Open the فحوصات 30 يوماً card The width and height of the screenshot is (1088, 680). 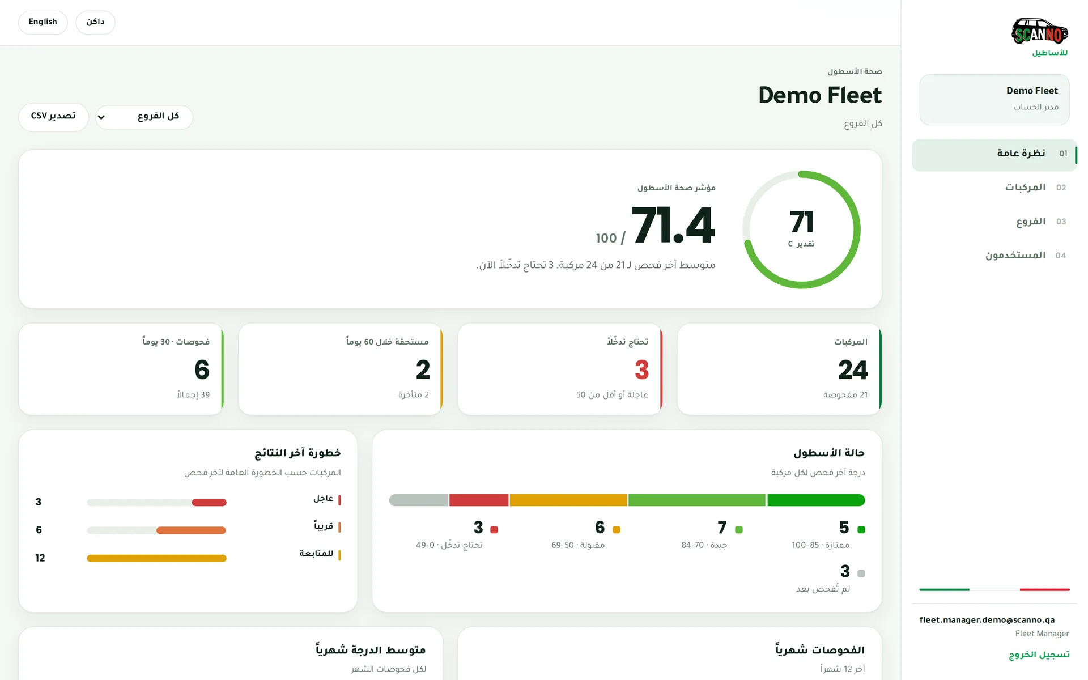point(121,369)
